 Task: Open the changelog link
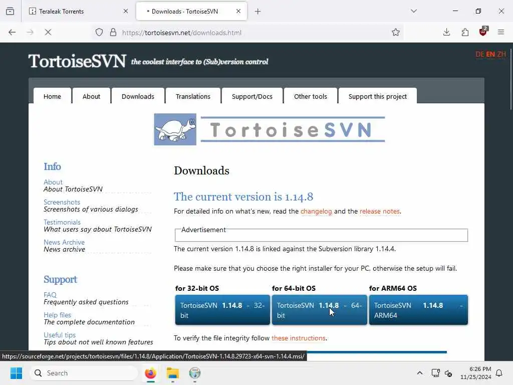[316, 211]
